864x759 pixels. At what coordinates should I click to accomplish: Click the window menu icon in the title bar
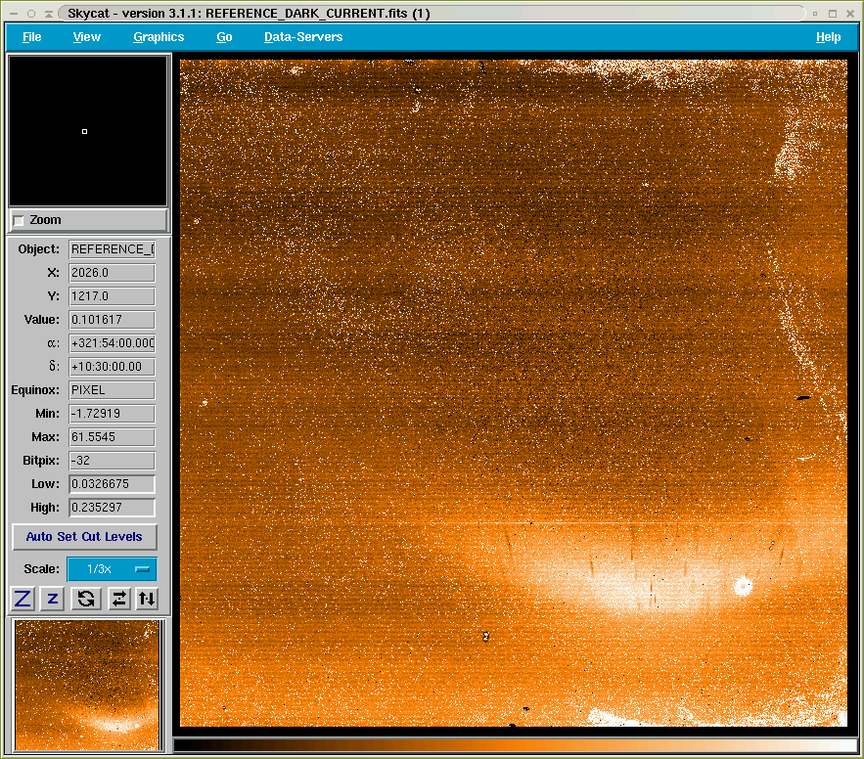click(x=12, y=14)
